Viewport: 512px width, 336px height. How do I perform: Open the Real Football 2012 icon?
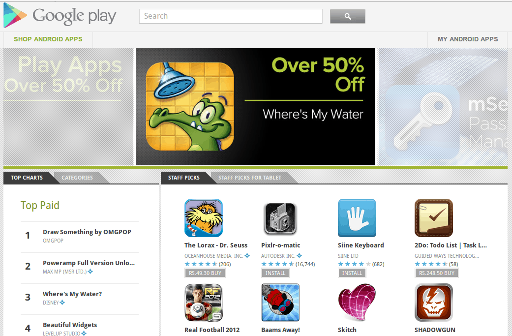click(204, 303)
